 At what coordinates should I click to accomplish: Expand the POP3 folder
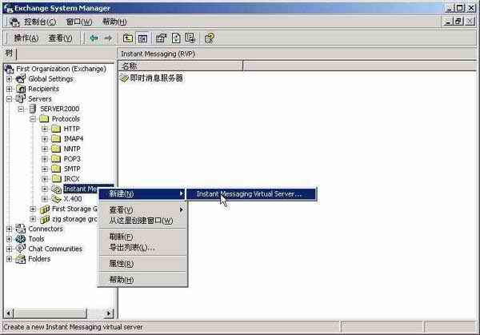(45, 159)
